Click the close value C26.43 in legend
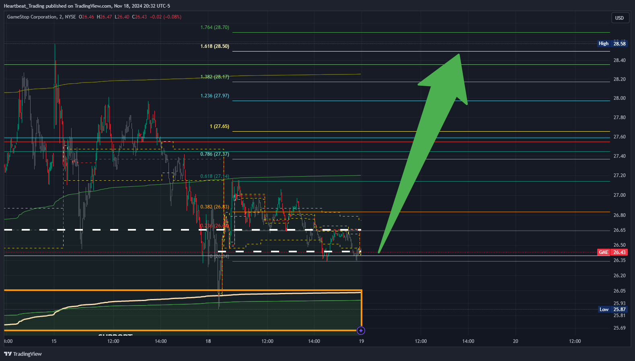Viewport: 635px width, 361px height. click(140, 17)
